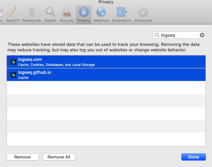Open the Advanced gear pane
The height and width of the screenshot is (167, 212).
click(x=143, y=12)
